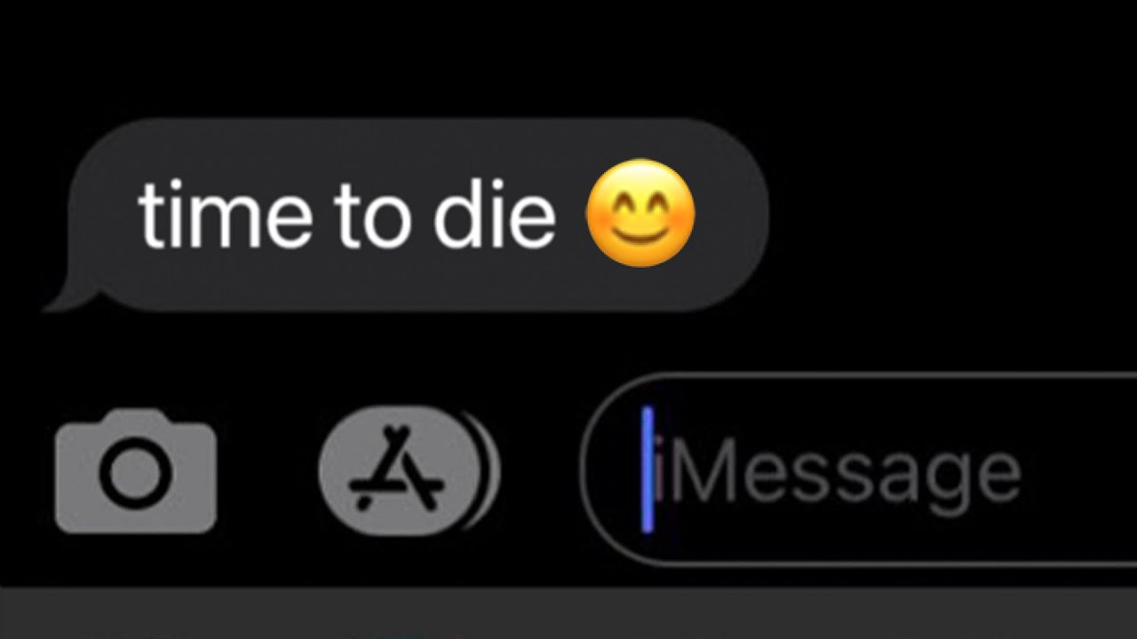Open the camera icon beside the message field
The height and width of the screenshot is (639, 1137).
coord(136,470)
